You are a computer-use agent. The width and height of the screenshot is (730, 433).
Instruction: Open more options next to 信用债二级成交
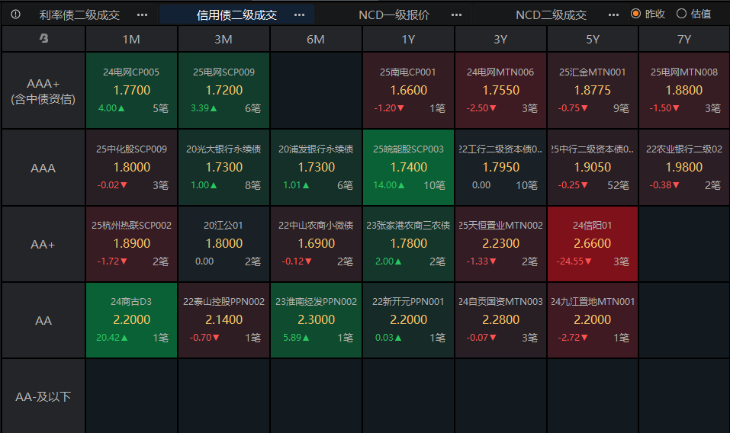[x=299, y=15]
